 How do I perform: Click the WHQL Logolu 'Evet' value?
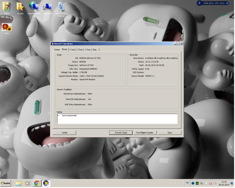pos(147,69)
